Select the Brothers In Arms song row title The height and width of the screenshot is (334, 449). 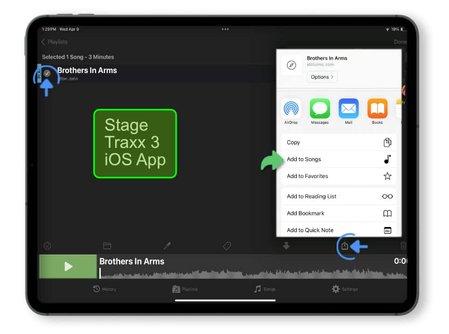(87, 70)
